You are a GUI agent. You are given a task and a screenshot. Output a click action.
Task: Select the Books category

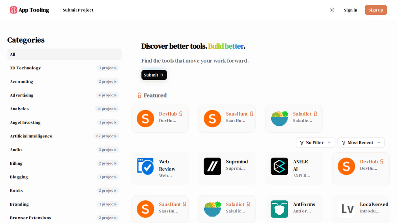click(x=65, y=191)
